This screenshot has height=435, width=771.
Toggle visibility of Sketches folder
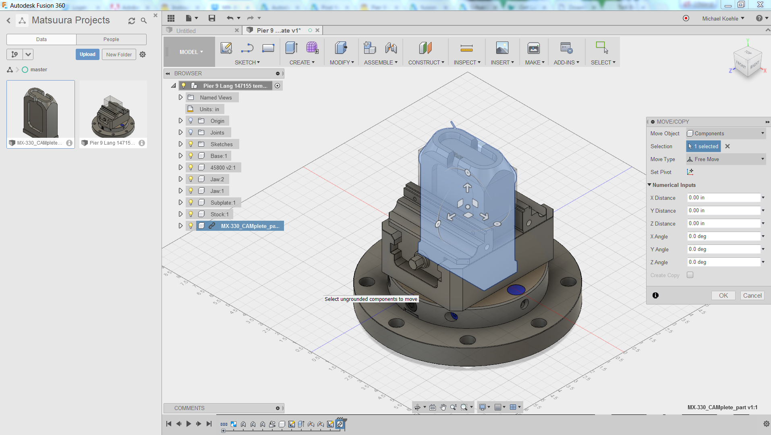click(x=191, y=144)
